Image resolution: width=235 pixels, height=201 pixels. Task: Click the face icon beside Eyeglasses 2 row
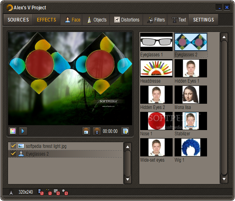pos(21,154)
